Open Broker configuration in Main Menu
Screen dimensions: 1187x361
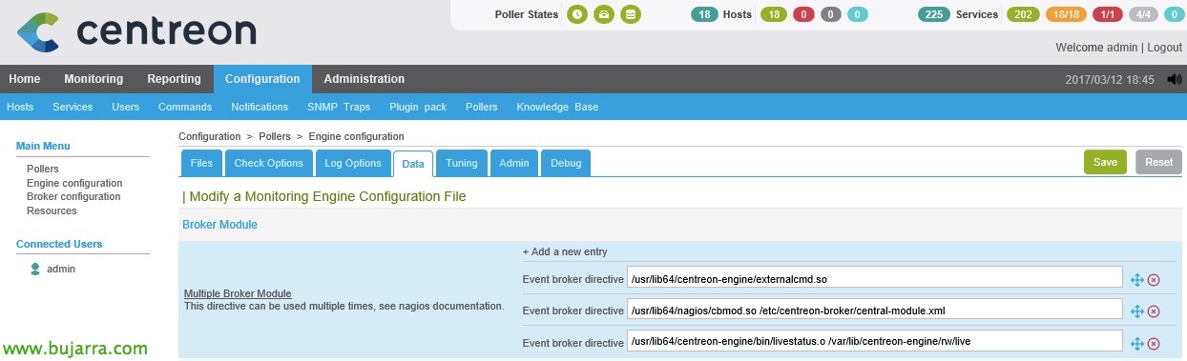73,196
